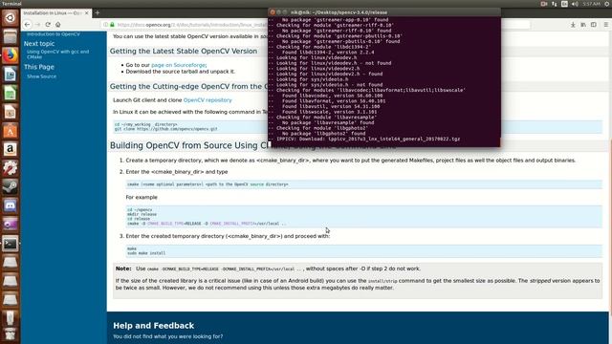Launch Discord from the launcher
Image resolution: width=612 pixels, height=344 pixels.
click(x=11, y=205)
